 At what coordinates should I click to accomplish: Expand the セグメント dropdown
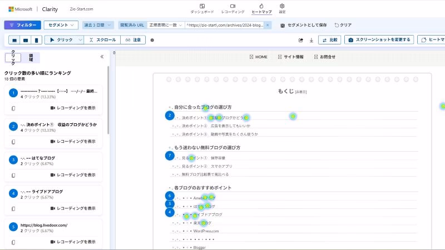[61, 25]
